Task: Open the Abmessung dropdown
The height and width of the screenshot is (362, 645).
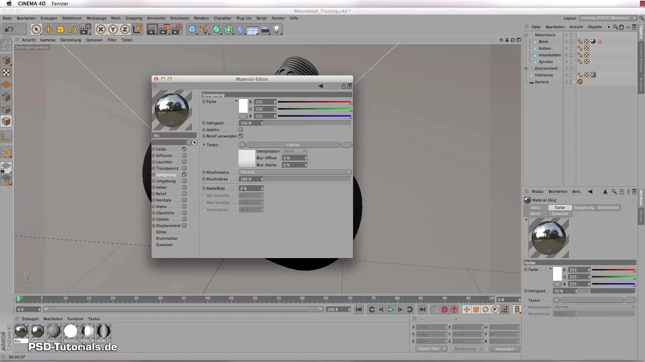Action: [468, 349]
